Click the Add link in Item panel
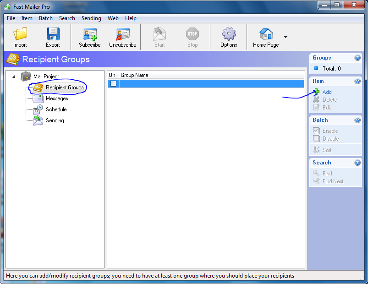 [x=327, y=92]
